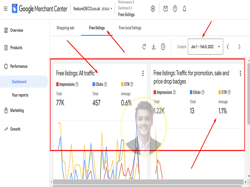This screenshot has width=250, height=187.
Task: Click Overview sidebar icon
Action: point(6,30)
